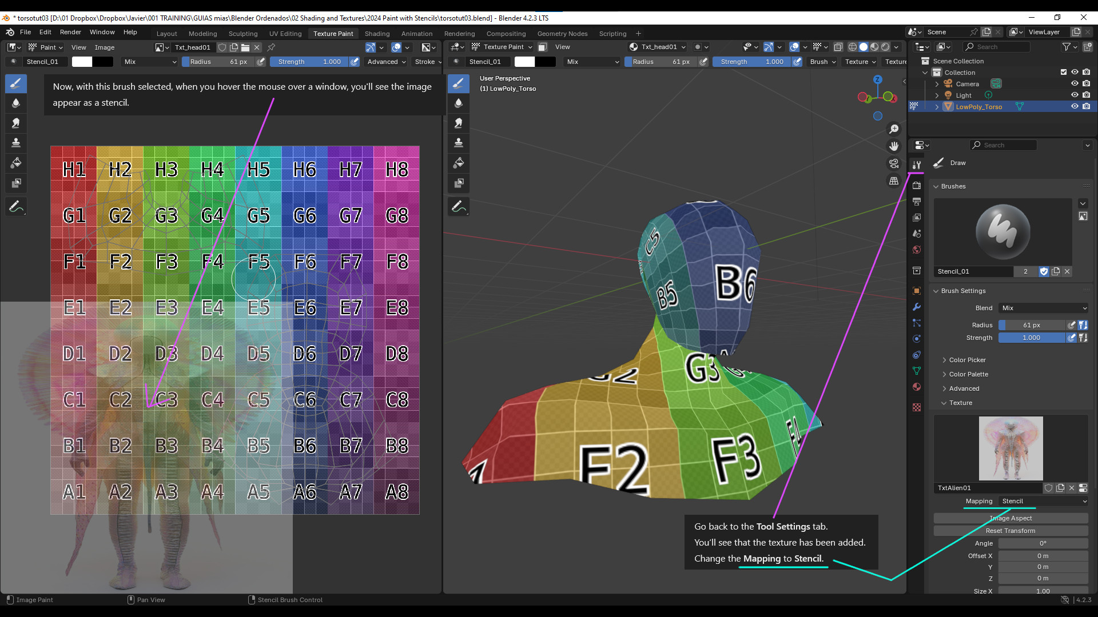Open the Mapping dropdown set to Stencil
Screen dimensions: 1098x617
pos(1044,501)
